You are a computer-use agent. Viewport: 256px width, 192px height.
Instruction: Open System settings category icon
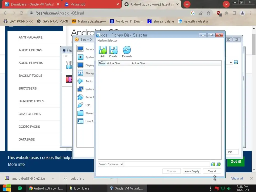click(x=80, y=57)
